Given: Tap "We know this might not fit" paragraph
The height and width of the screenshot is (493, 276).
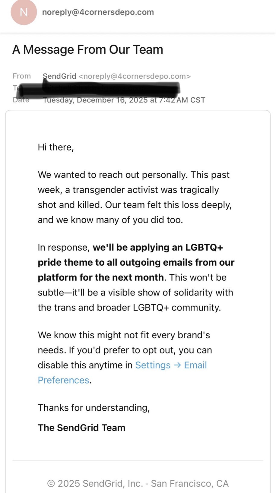Looking at the screenshot, I should coord(125,358).
